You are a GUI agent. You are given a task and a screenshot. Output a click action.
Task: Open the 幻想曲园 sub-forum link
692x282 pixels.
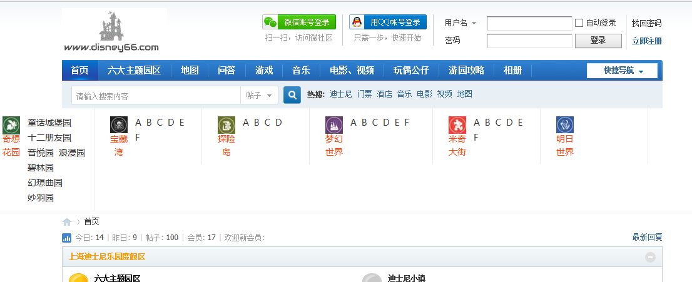(x=45, y=183)
